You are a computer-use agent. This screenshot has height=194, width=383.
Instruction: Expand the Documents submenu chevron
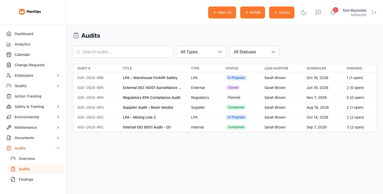(x=58, y=138)
